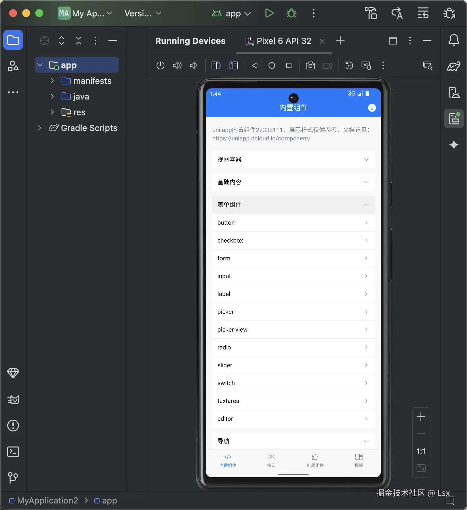Zoom emulator to fit screen
Screen dimensions: 467x510
pos(421,468)
